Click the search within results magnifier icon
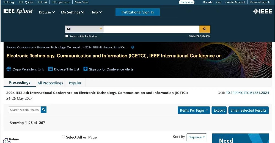The width and height of the screenshot is (275, 143). click(x=43, y=110)
